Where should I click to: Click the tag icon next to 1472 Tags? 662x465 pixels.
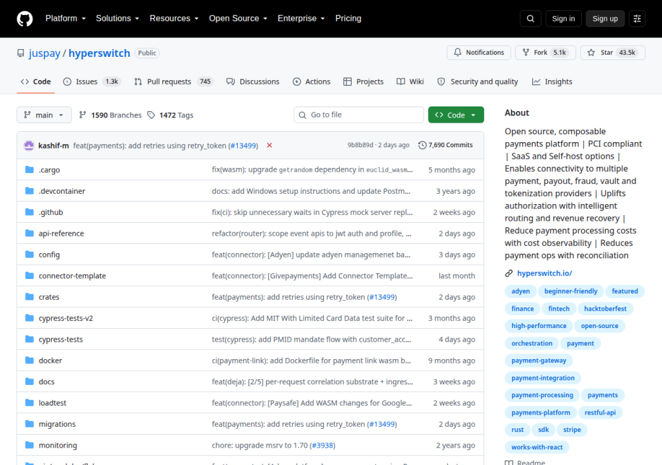151,115
